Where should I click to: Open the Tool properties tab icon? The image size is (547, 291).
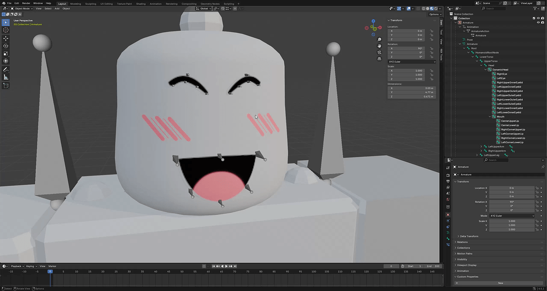click(448, 168)
